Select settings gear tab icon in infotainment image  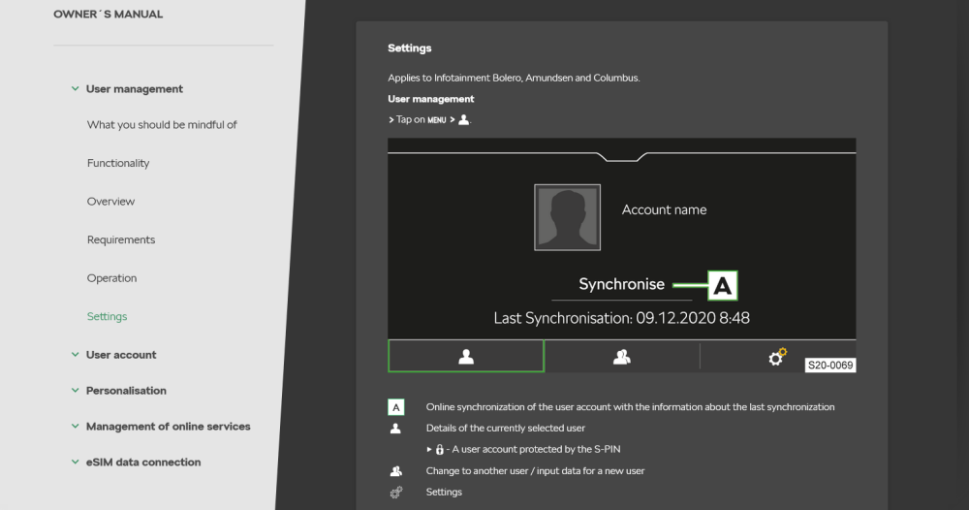[x=777, y=357]
